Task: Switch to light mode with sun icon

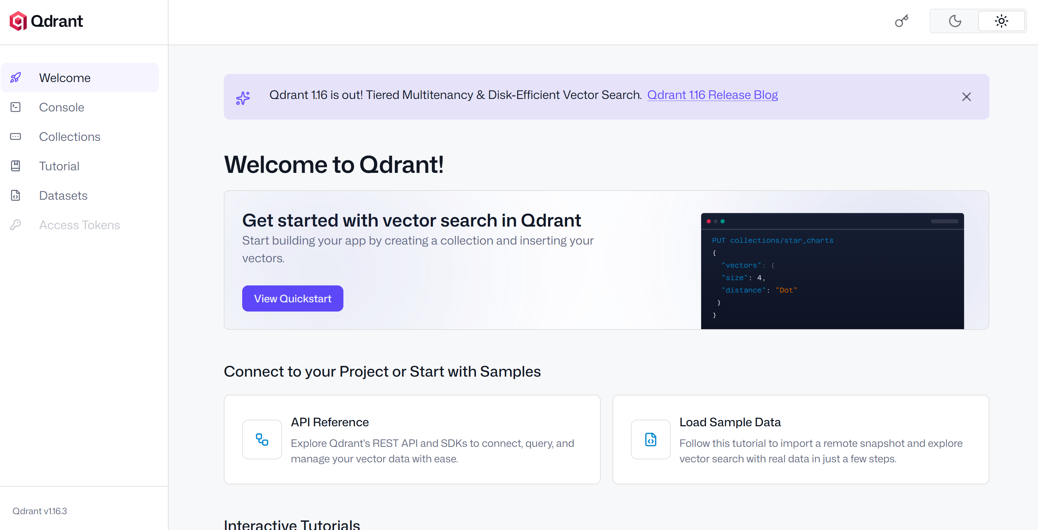Action: pos(1001,21)
